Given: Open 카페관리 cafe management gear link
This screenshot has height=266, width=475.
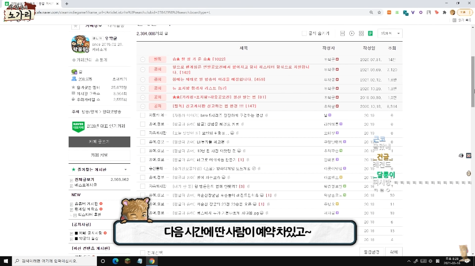Looking at the screenshot, I should tap(82, 60).
